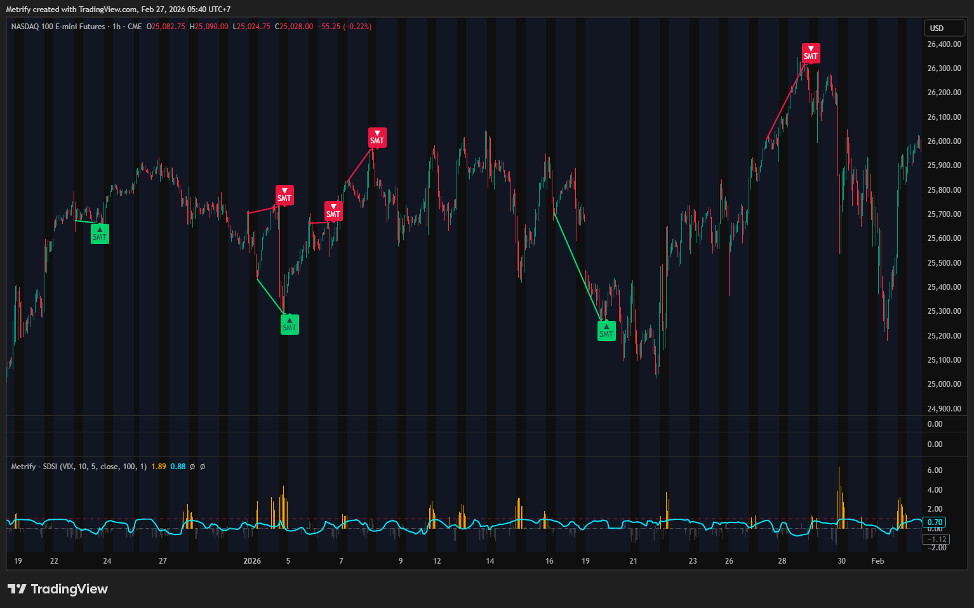
Task: Click the 26,000.00 price axis label
Action: 944,141
